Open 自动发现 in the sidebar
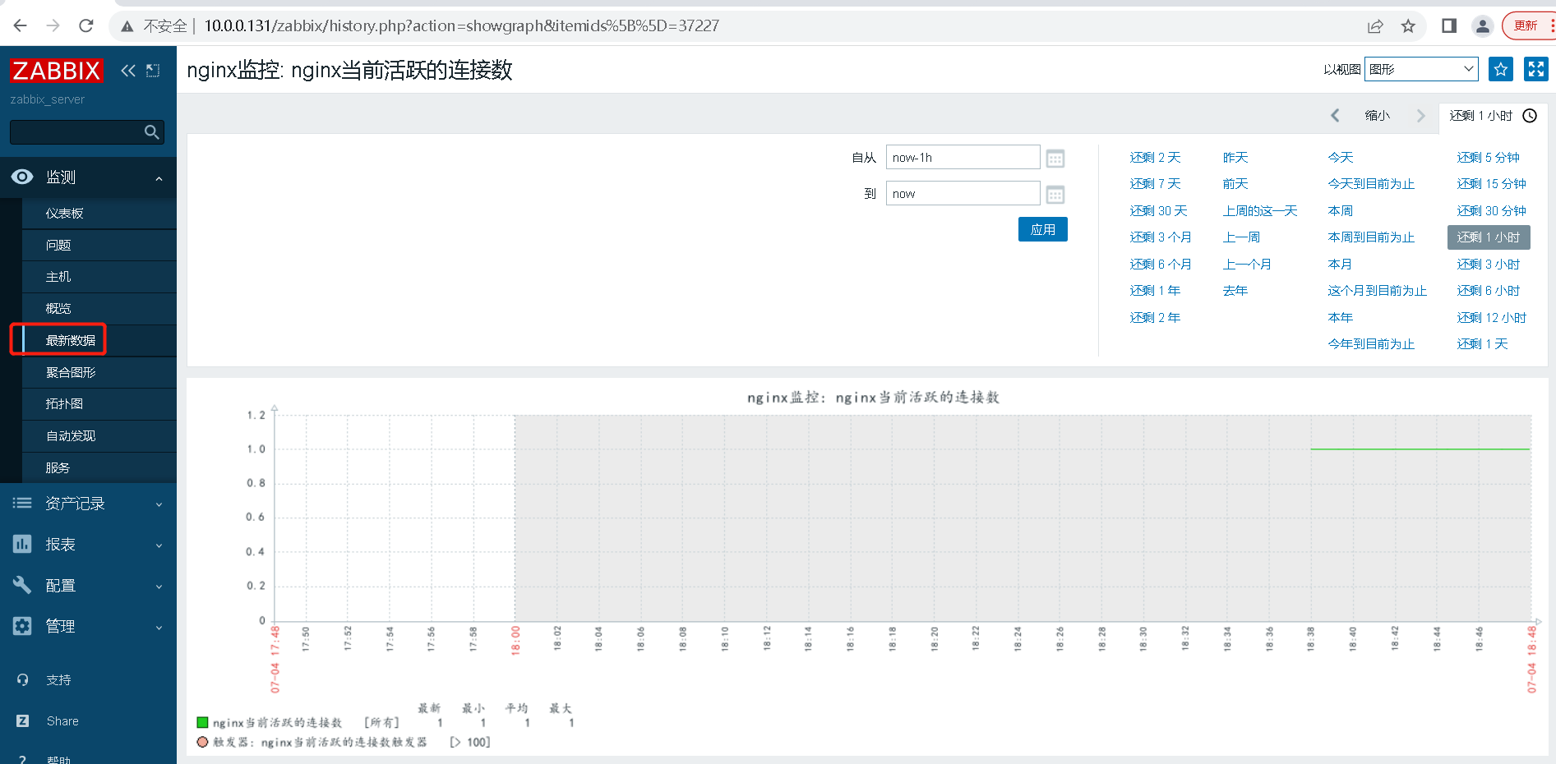This screenshot has width=1556, height=764. [71, 436]
